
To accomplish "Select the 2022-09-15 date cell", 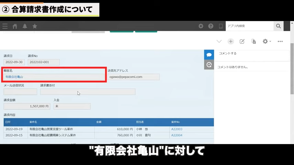I will click(16, 135).
